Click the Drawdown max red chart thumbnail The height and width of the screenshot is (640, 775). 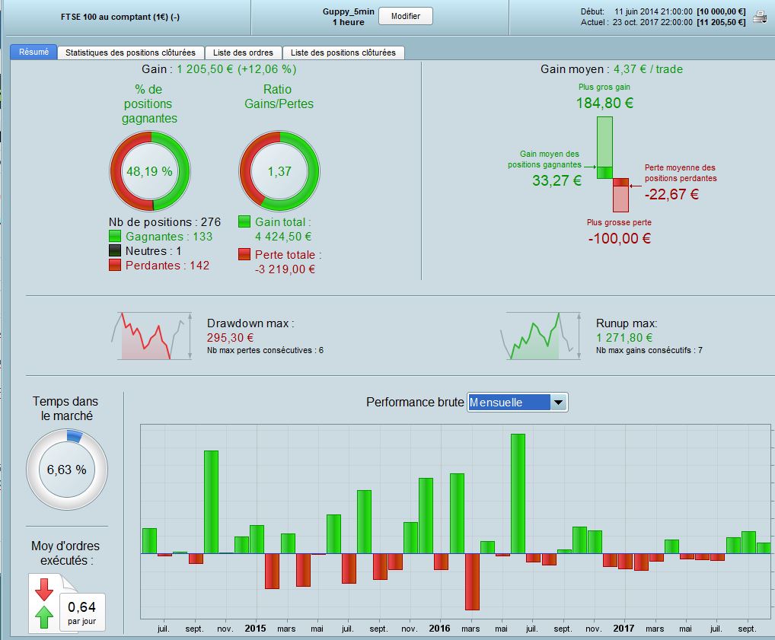click(151, 336)
